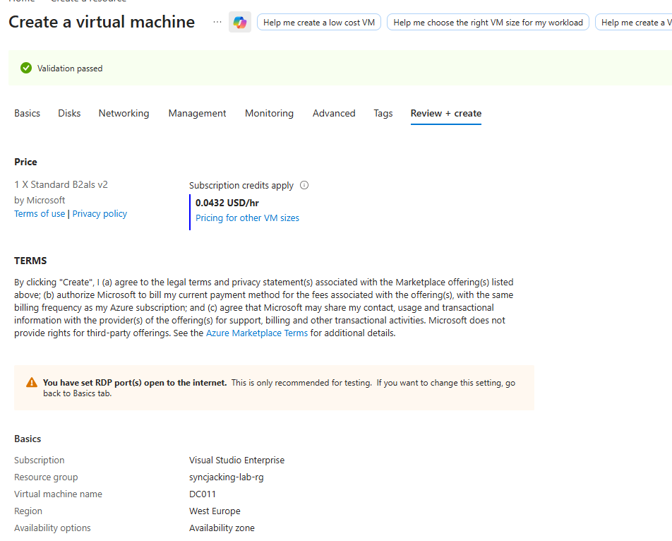Open Pricing for other VM sizes link
The width and height of the screenshot is (672, 541).
247,218
